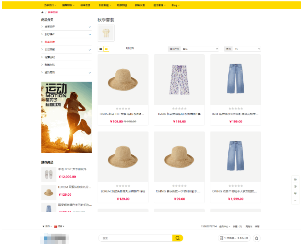Viewport: 304px width, 247px height.
Task: Open floating sidebar heart favorites icon
Action: 295,193
